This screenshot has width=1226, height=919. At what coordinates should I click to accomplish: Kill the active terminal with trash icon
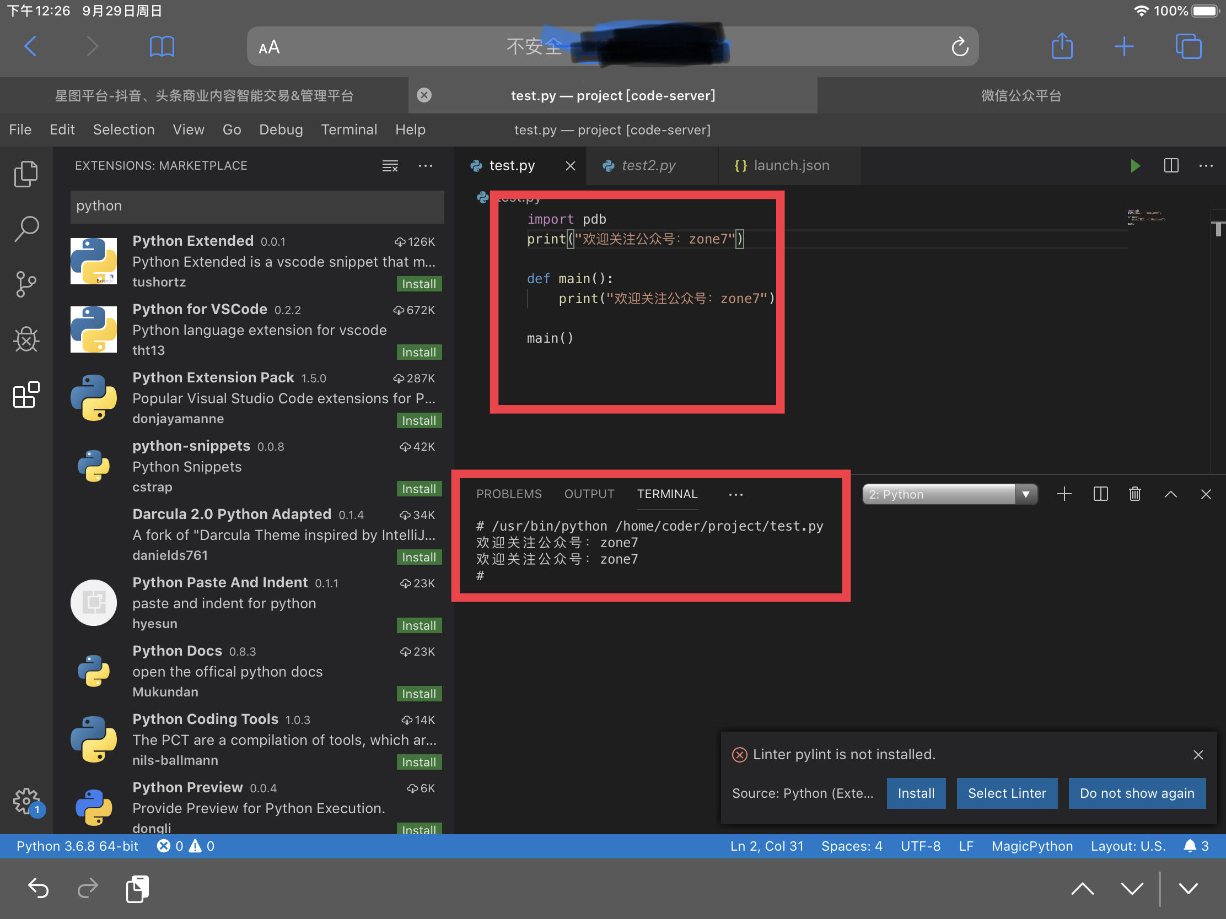click(1134, 494)
